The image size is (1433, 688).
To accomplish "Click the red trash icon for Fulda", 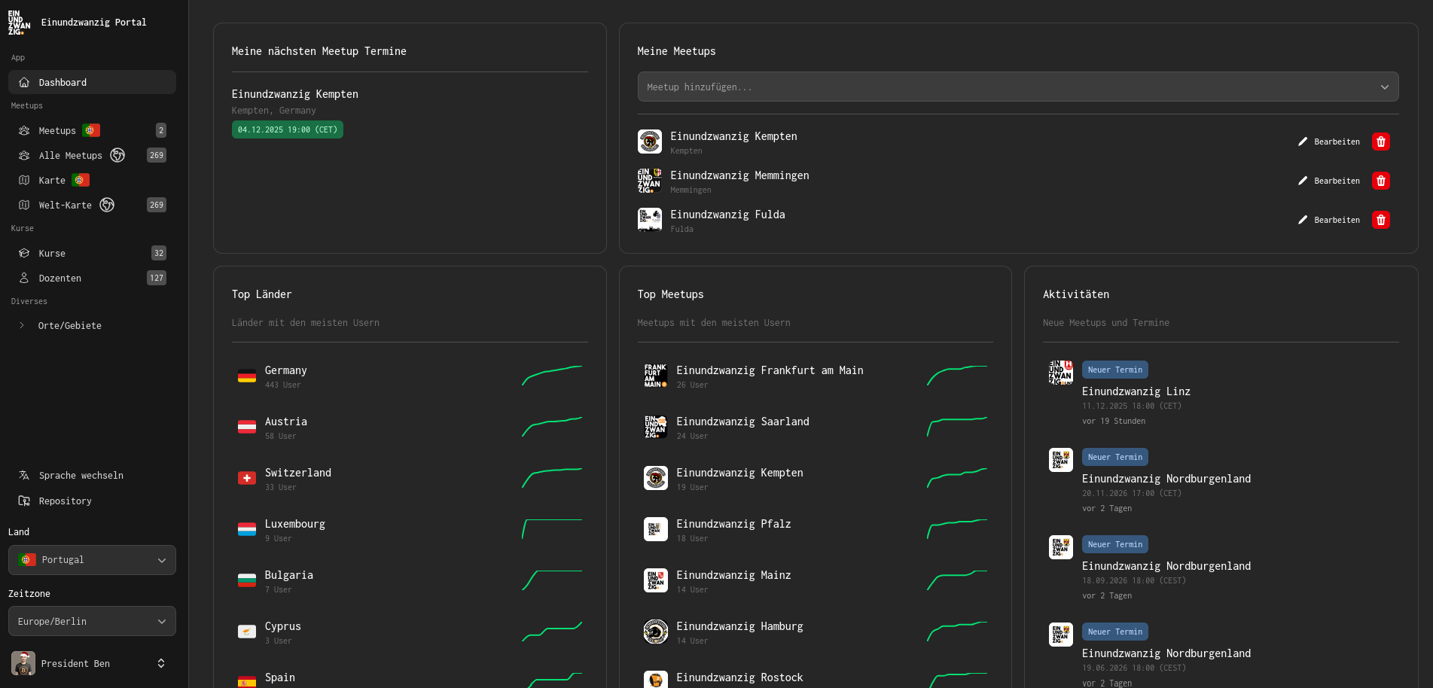I will click(x=1380, y=220).
